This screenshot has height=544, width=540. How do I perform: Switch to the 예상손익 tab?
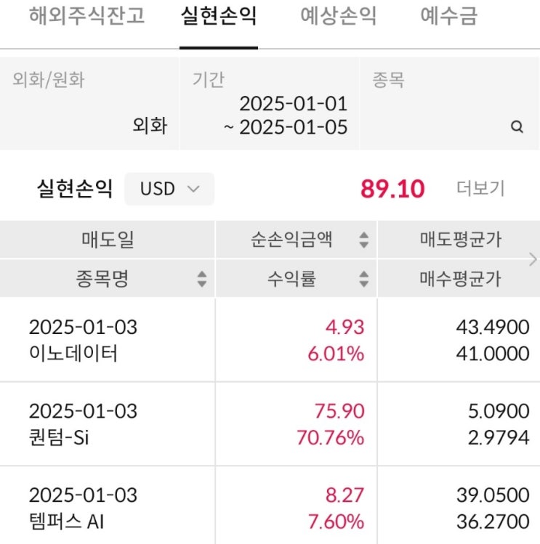[339, 17]
